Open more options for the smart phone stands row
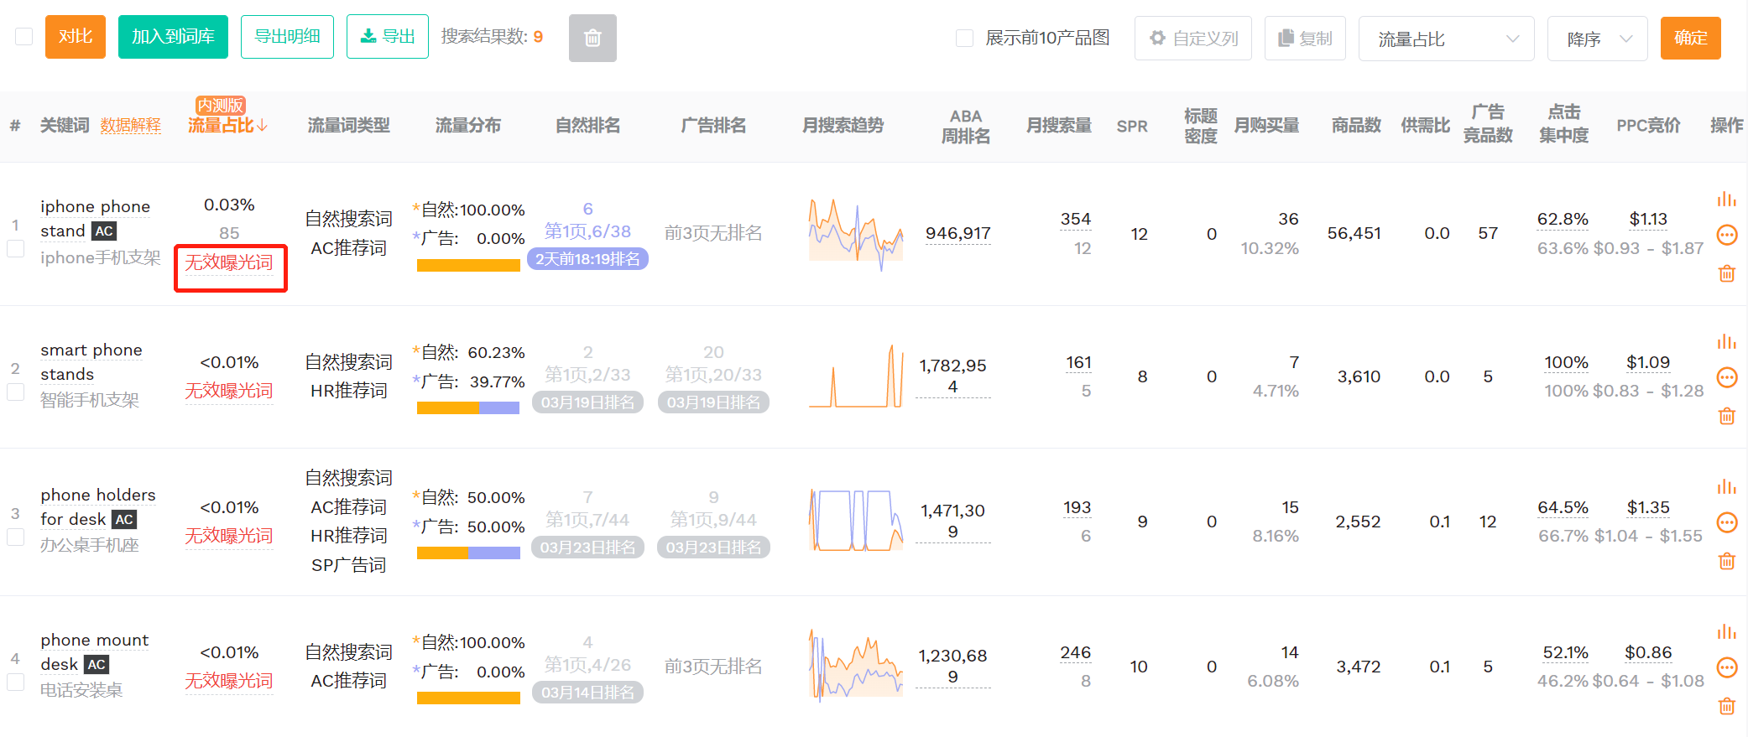 (1726, 377)
